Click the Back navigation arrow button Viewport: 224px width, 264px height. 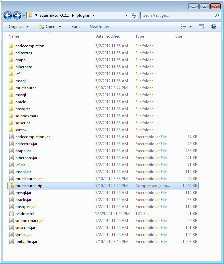coord(8,15)
